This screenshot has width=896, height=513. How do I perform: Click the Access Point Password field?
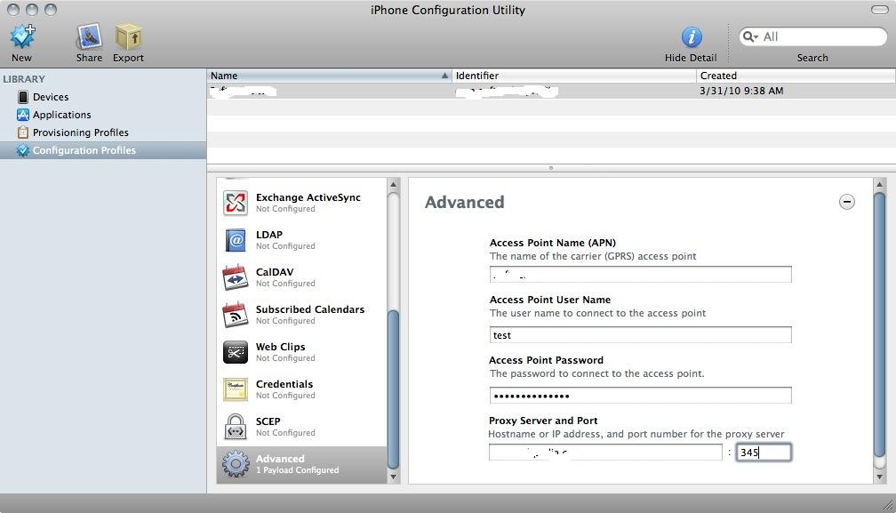click(641, 396)
